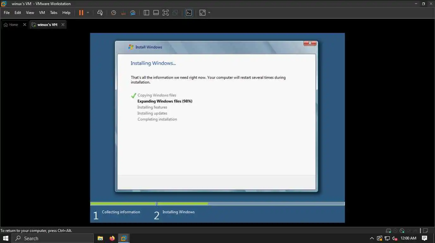Enter full screen mode
This screenshot has height=243, width=435.
(x=166, y=13)
